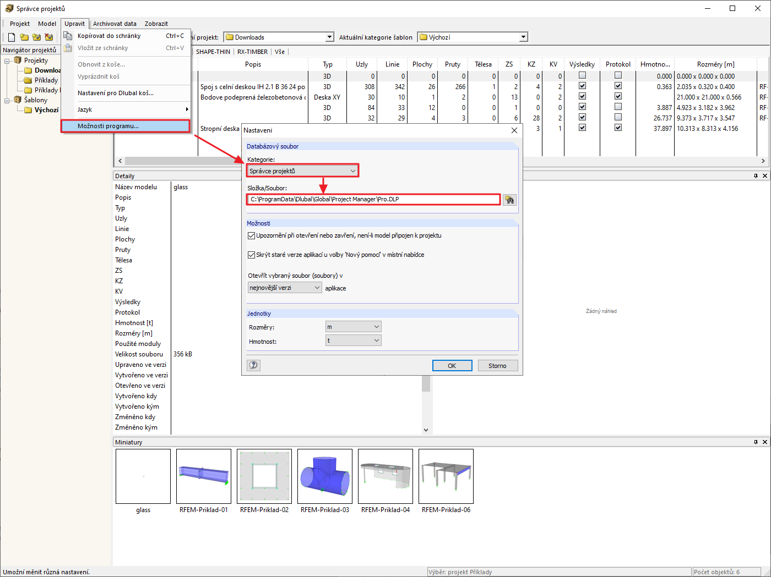Close the Detaily panel
This screenshot has height=577, width=771.
point(765,176)
